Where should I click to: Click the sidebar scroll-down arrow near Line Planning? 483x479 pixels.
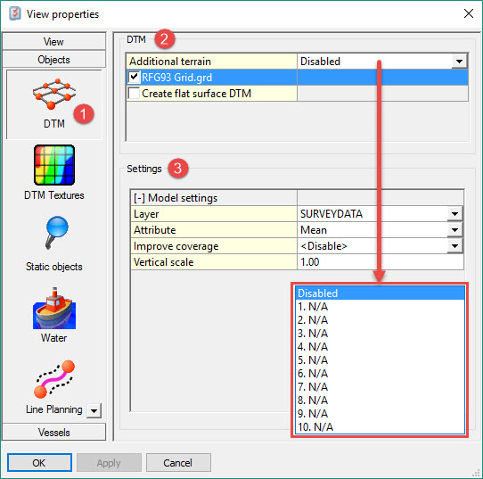94,410
